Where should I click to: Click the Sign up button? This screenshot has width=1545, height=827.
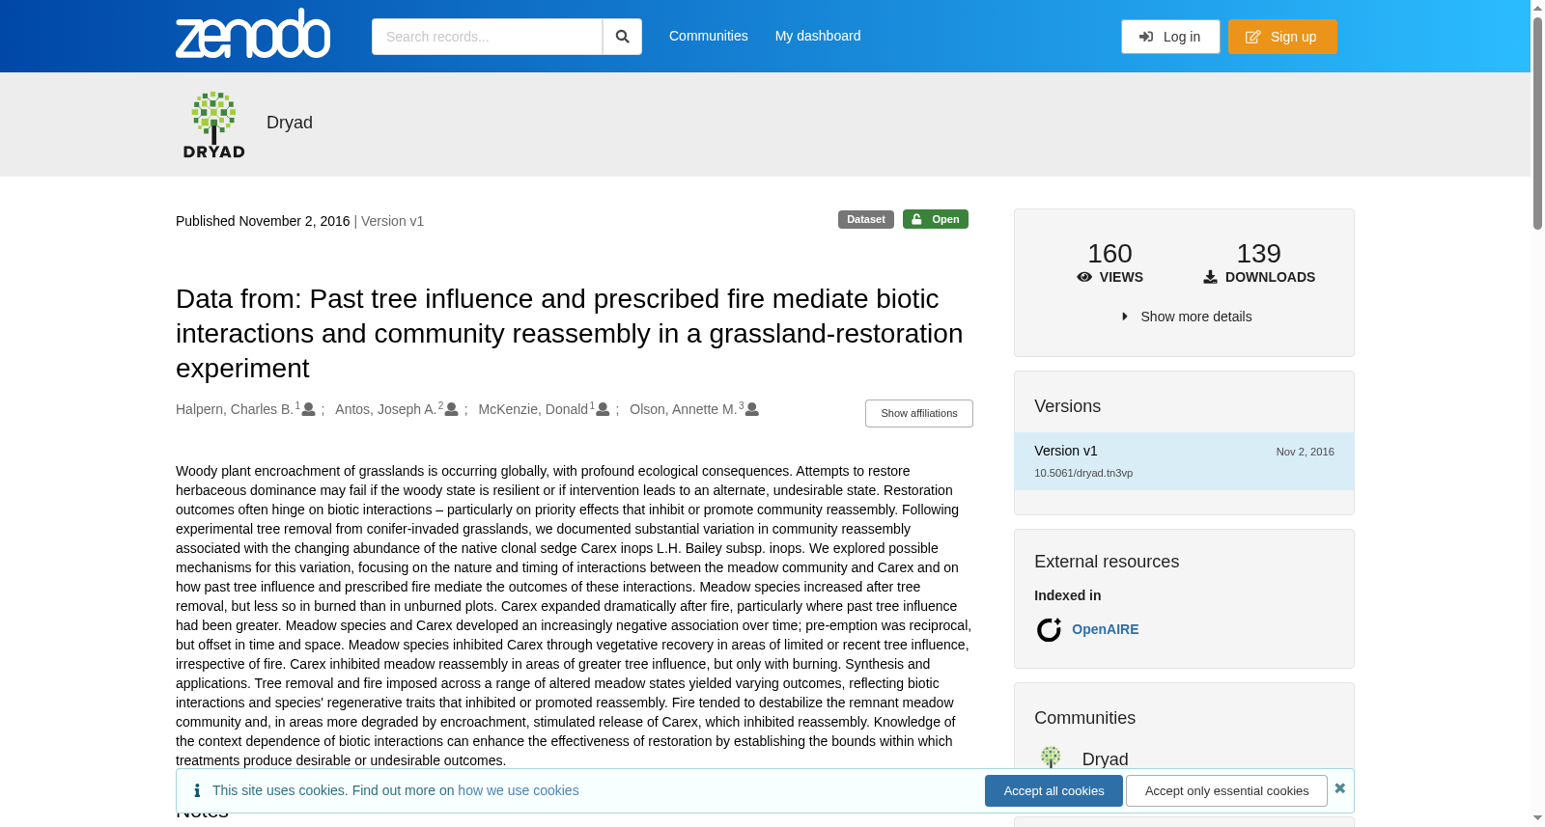pyautogui.click(x=1282, y=37)
